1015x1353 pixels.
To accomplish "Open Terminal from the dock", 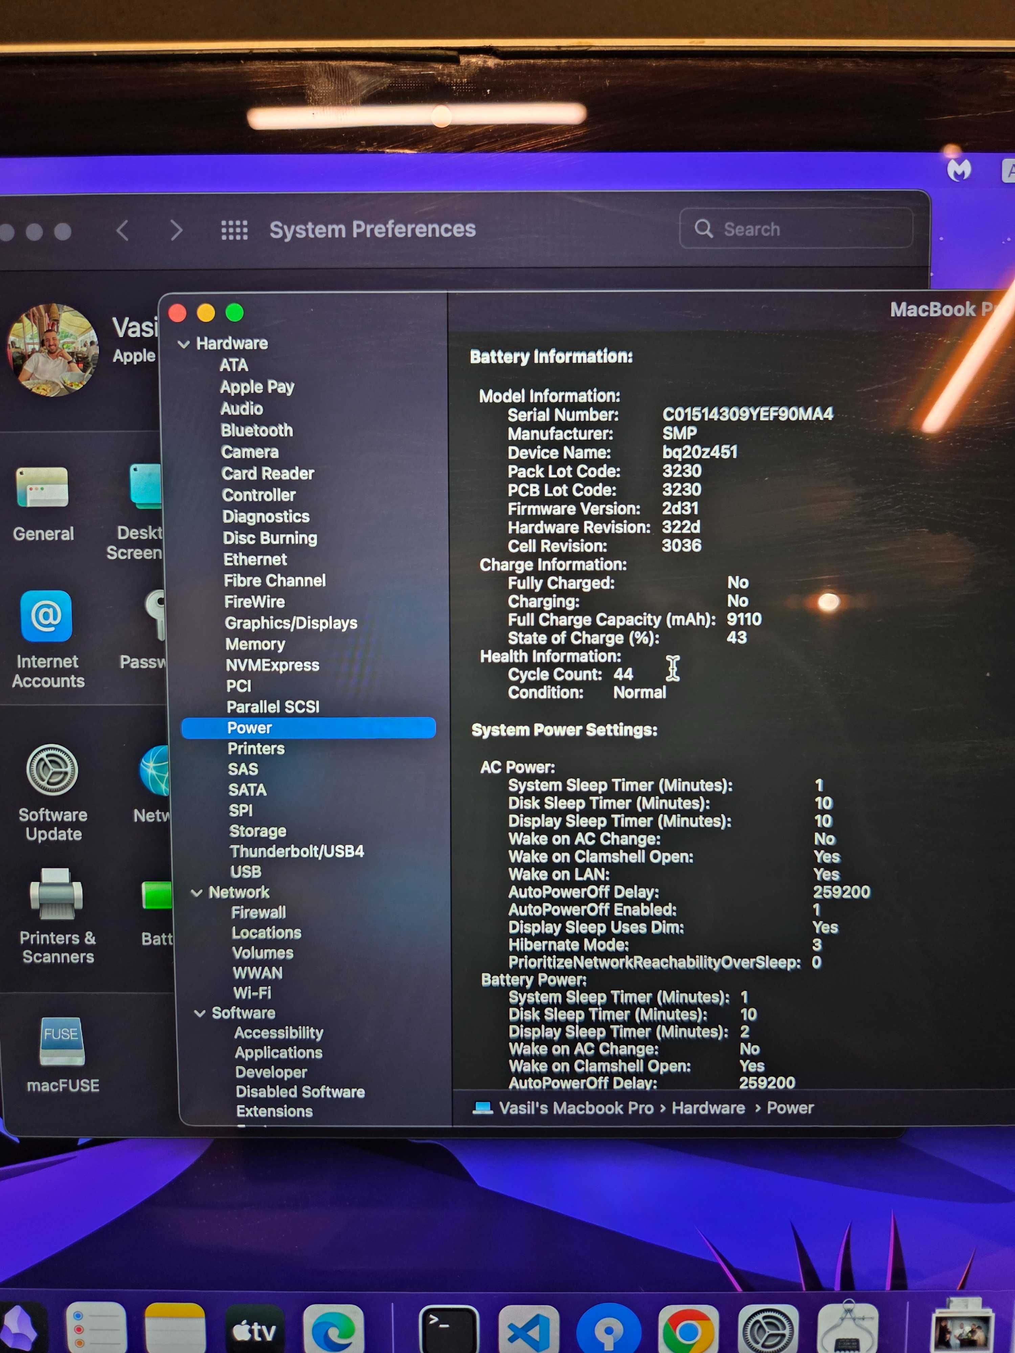I will click(x=449, y=1330).
